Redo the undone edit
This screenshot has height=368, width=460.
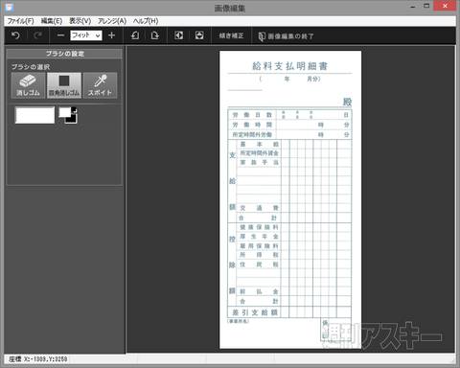coord(37,35)
